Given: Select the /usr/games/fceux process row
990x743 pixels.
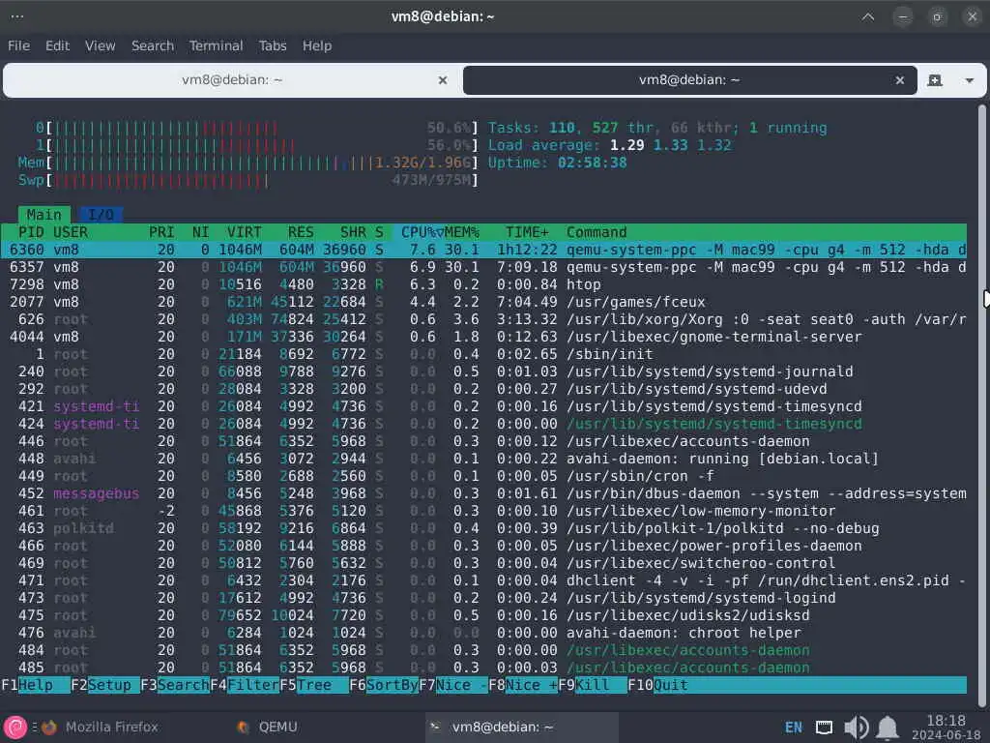Looking at the screenshot, I should coord(483,302).
